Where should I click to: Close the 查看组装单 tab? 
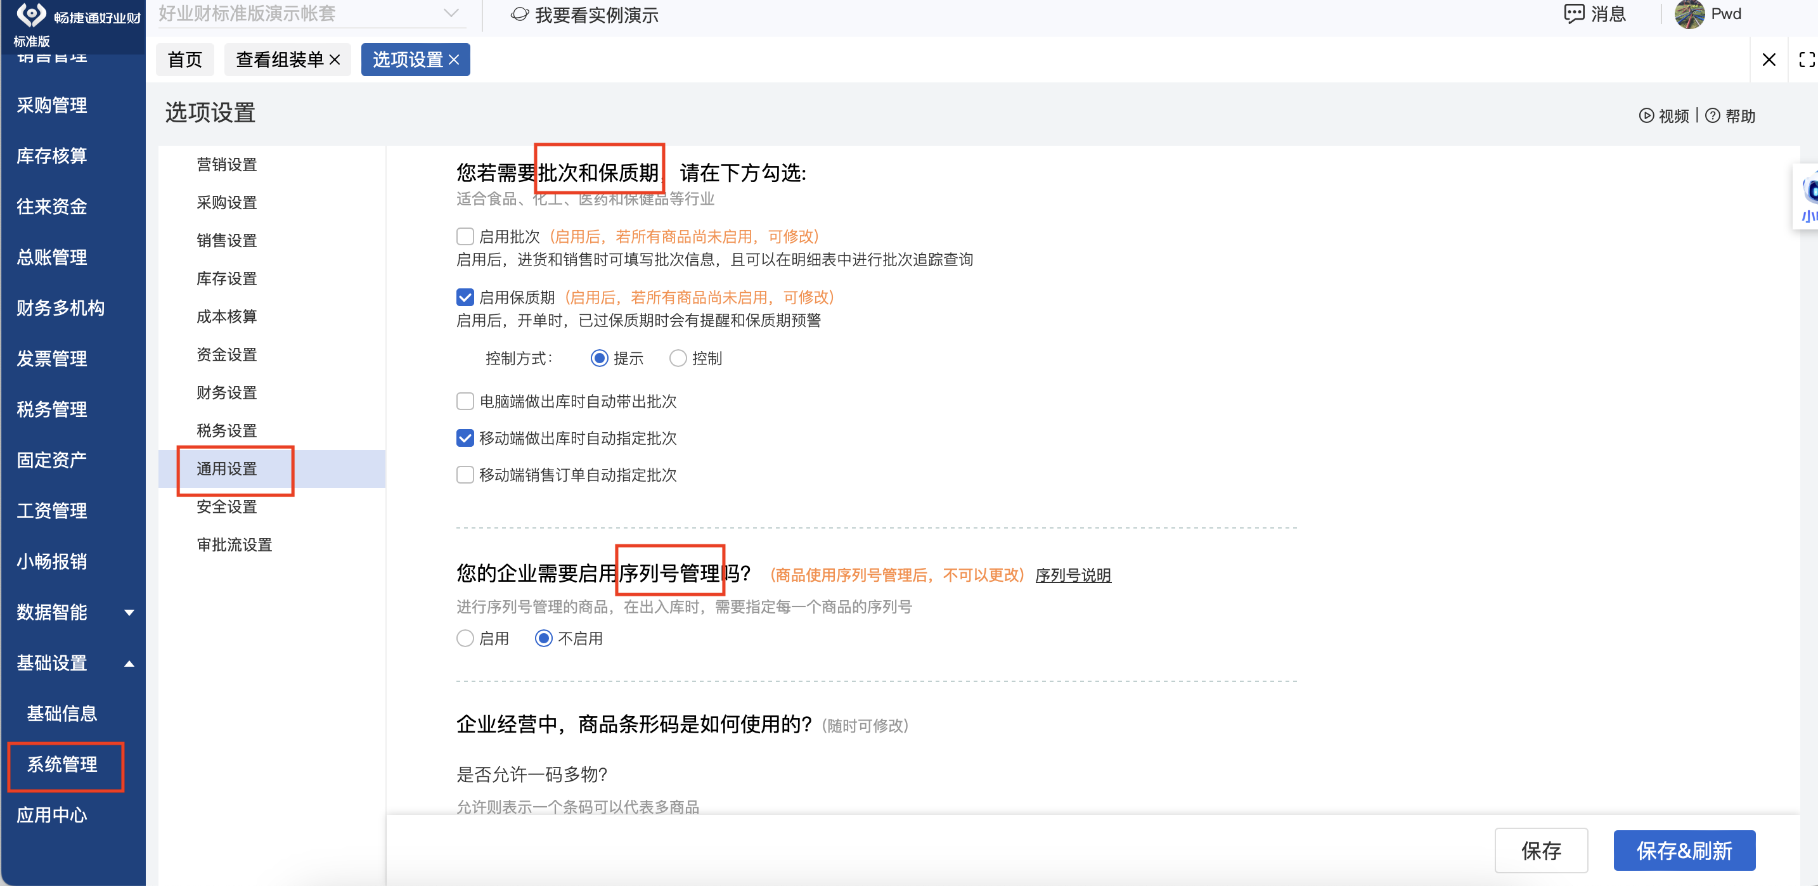(x=335, y=60)
